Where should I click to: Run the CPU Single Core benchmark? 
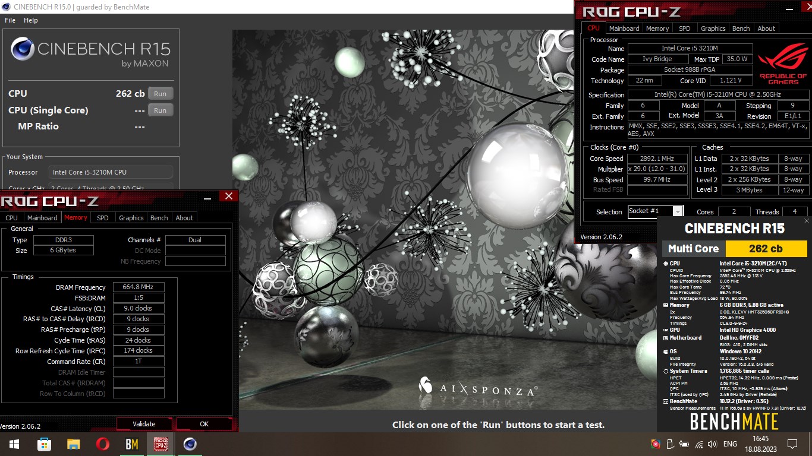coord(160,110)
